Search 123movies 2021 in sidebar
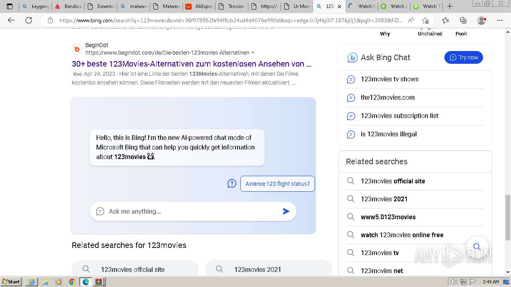The height and width of the screenshot is (287, 511). [x=415, y=199]
